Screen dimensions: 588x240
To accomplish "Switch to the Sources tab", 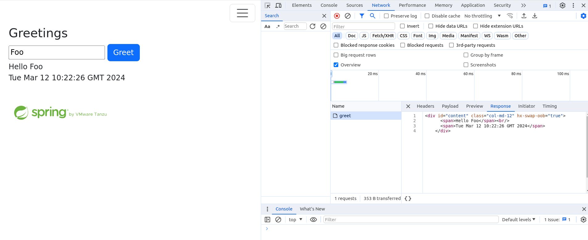I will click(354, 5).
